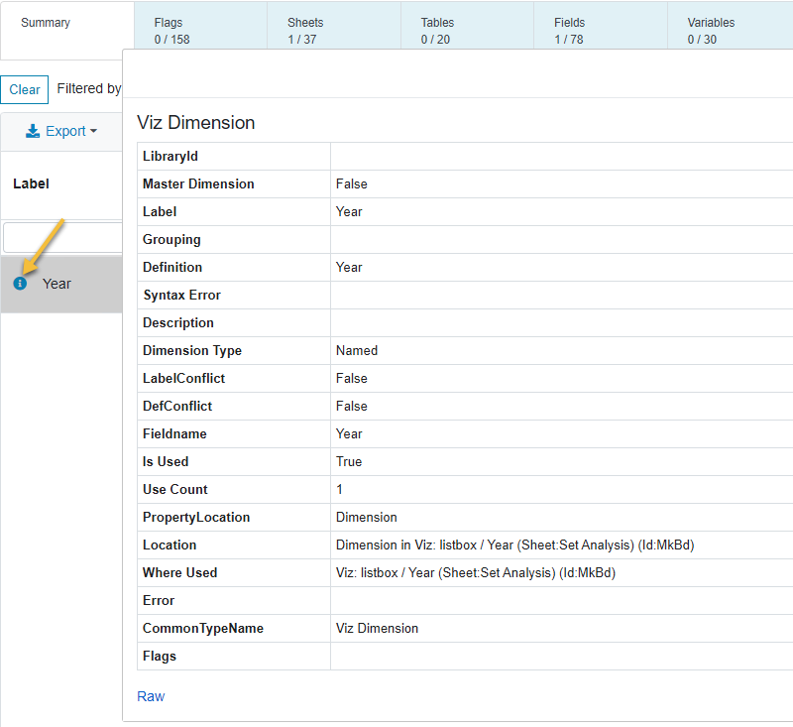Click the Is Used True value
This screenshot has height=727, width=793.
click(349, 461)
